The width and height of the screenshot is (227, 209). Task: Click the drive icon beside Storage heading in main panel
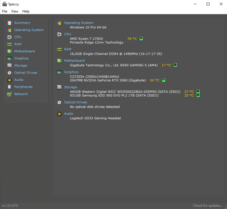click(59, 87)
